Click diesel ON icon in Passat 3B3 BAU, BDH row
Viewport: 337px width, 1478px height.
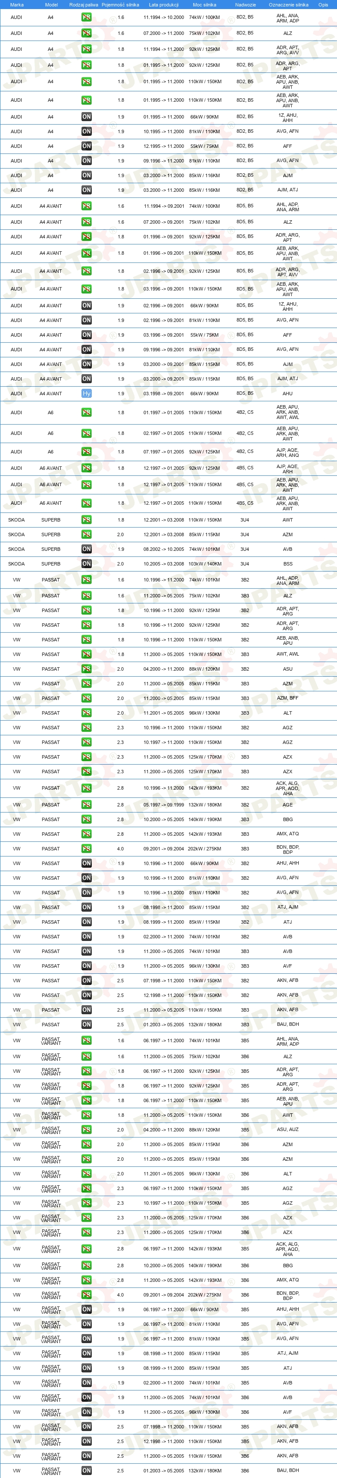point(86,1024)
